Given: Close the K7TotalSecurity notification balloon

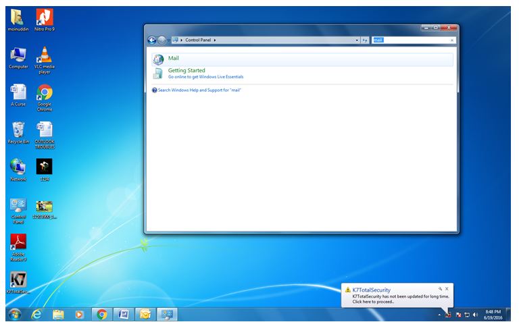Looking at the screenshot, I should (447, 288).
